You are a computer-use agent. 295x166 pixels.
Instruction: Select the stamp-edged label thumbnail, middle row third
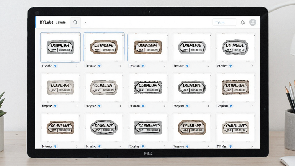click(148, 87)
